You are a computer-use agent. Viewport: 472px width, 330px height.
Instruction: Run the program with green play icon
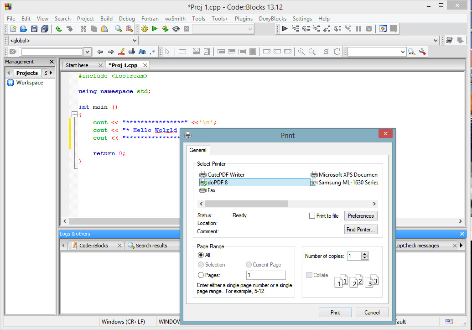click(x=155, y=29)
